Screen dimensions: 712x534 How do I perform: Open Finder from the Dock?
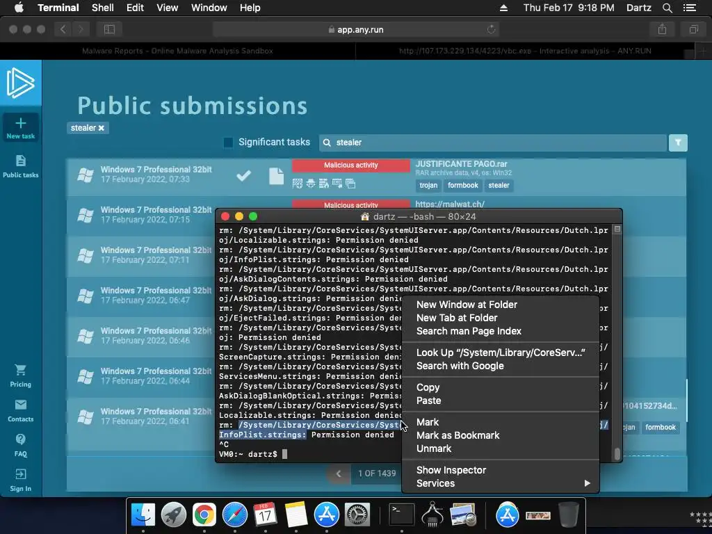[x=143, y=515]
